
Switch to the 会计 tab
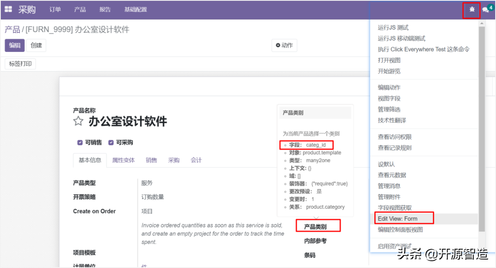pyautogui.click(x=196, y=160)
